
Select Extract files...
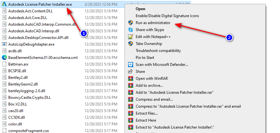pyautogui.click(x=147, y=113)
